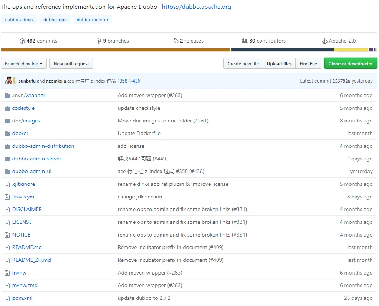View the 30 contributors page

tap(264, 41)
